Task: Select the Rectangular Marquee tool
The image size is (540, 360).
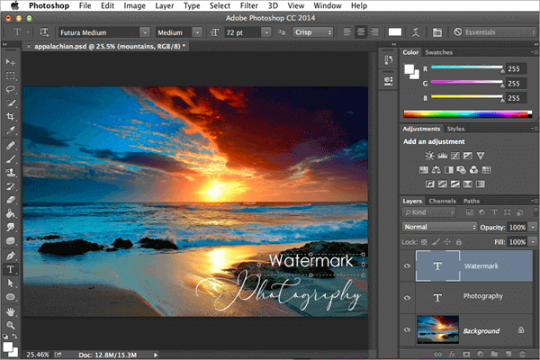Action: pyautogui.click(x=10, y=76)
